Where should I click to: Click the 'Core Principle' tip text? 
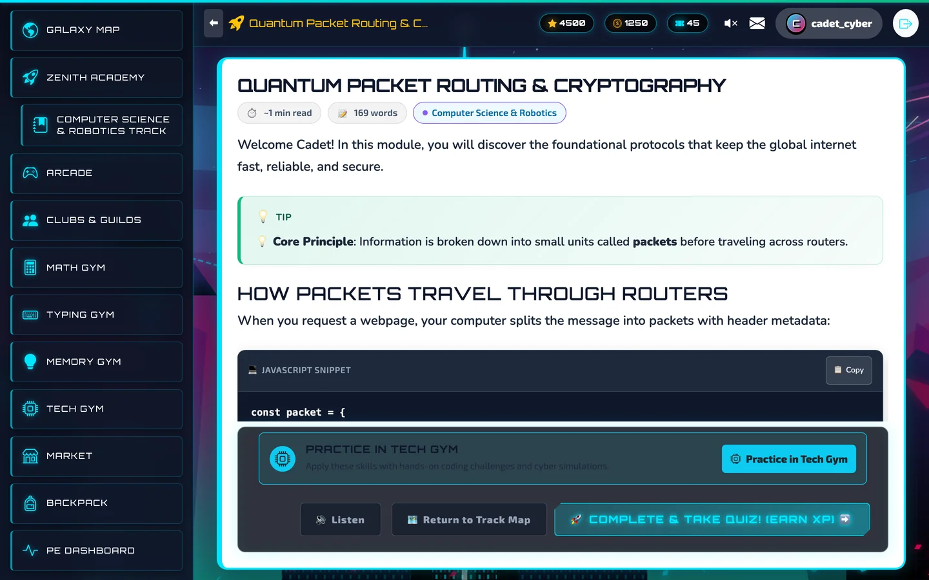tap(313, 242)
